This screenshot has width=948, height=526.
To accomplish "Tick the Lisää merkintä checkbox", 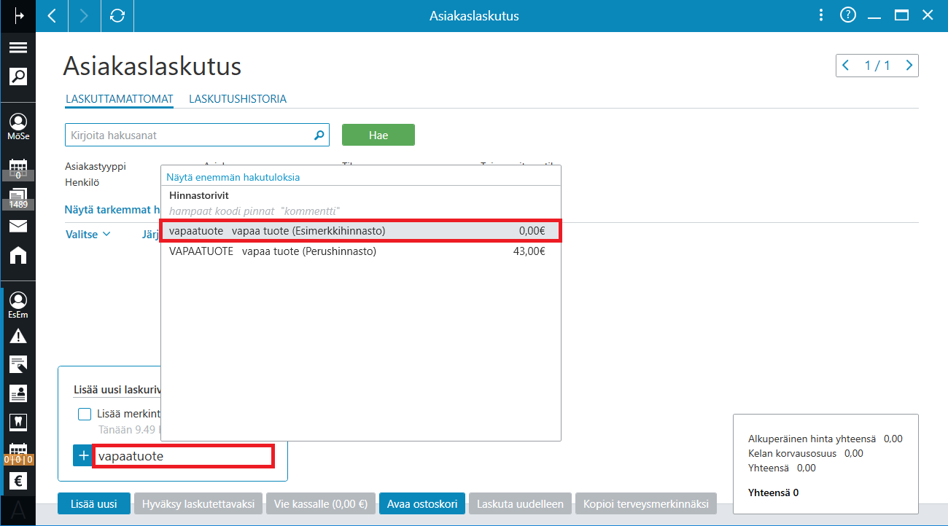I will pos(85,415).
